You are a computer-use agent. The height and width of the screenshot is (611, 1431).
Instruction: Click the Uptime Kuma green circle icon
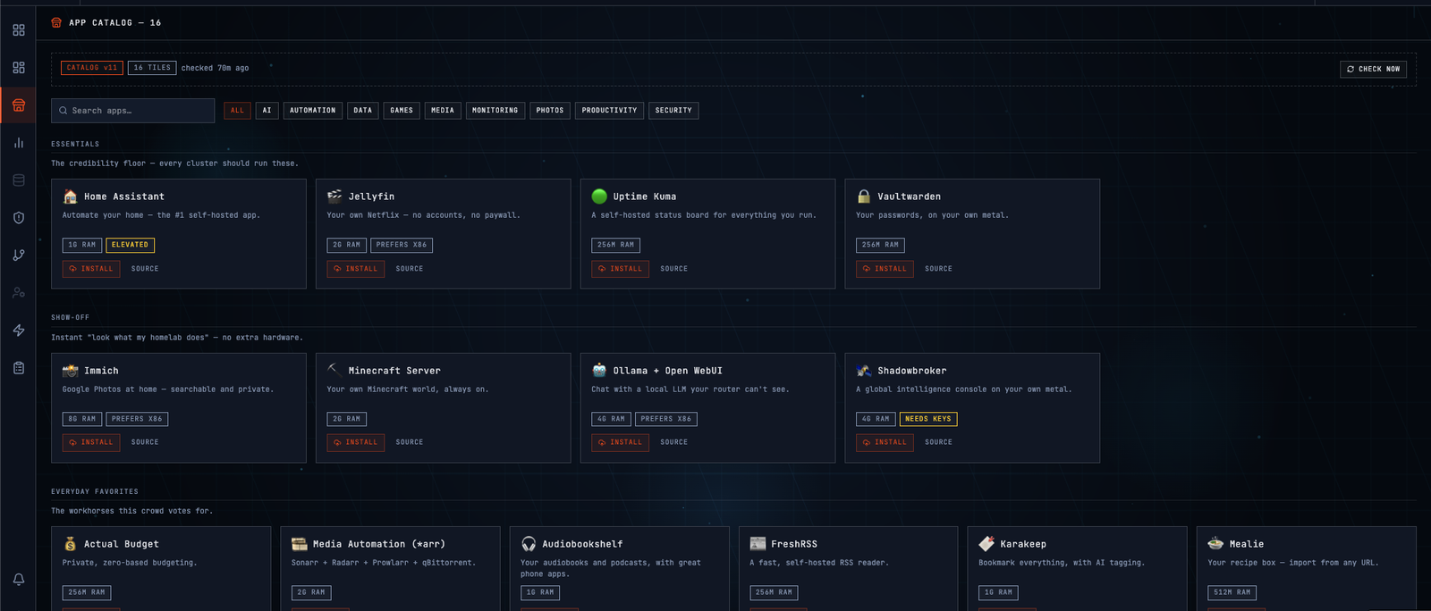pyautogui.click(x=599, y=197)
